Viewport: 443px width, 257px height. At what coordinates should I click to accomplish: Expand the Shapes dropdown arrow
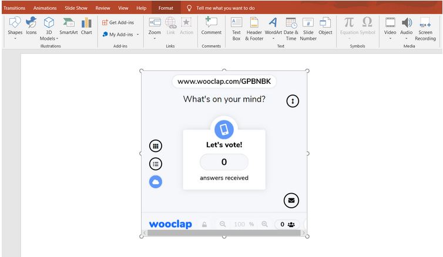pyautogui.click(x=15, y=38)
